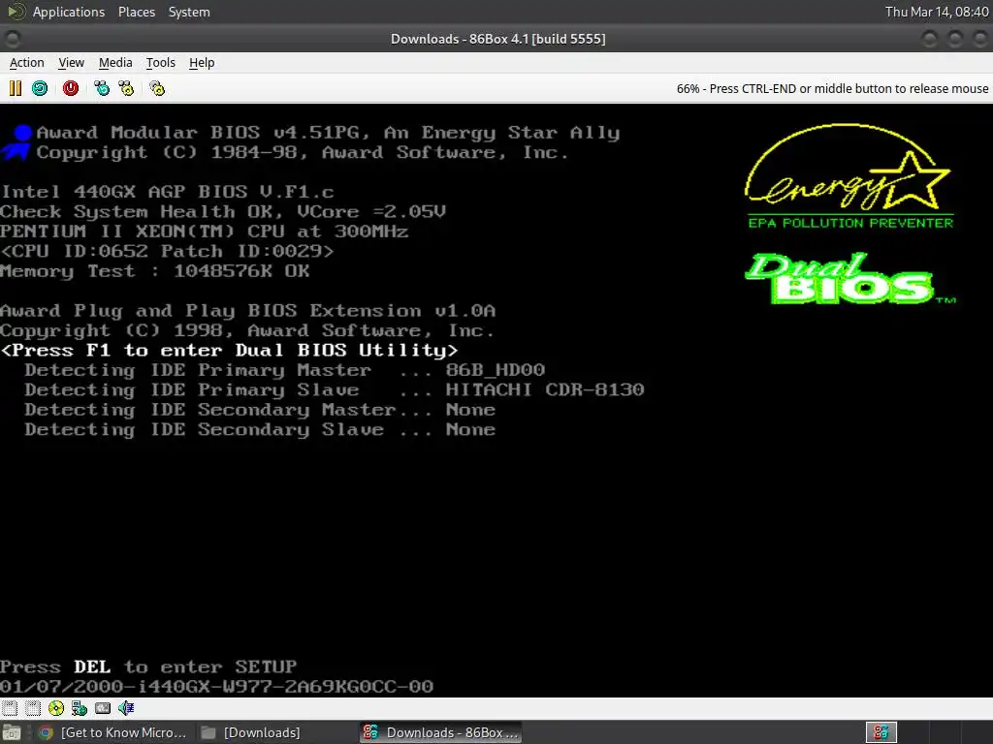This screenshot has width=993, height=744.
Task: Click Energy Star logo in BIOS screen
Action: 849,176
